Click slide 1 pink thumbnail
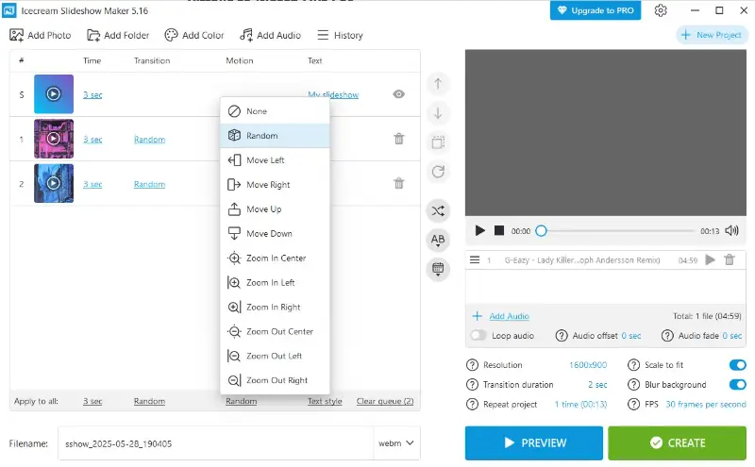Screen dimensions: 755x467 point(54,139)
